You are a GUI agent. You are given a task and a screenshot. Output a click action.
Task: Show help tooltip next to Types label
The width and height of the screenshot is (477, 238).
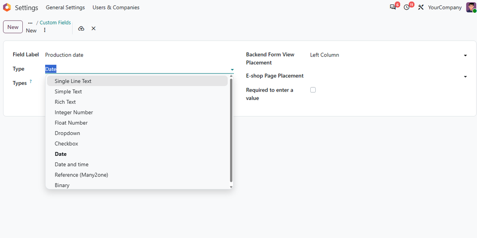click(x=31, y=82)
